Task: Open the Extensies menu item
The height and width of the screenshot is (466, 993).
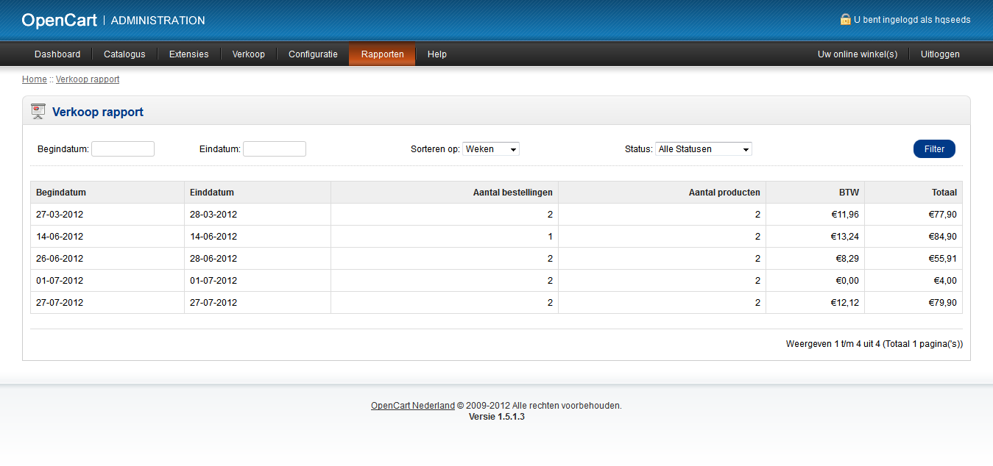Action: pos(188,54)
